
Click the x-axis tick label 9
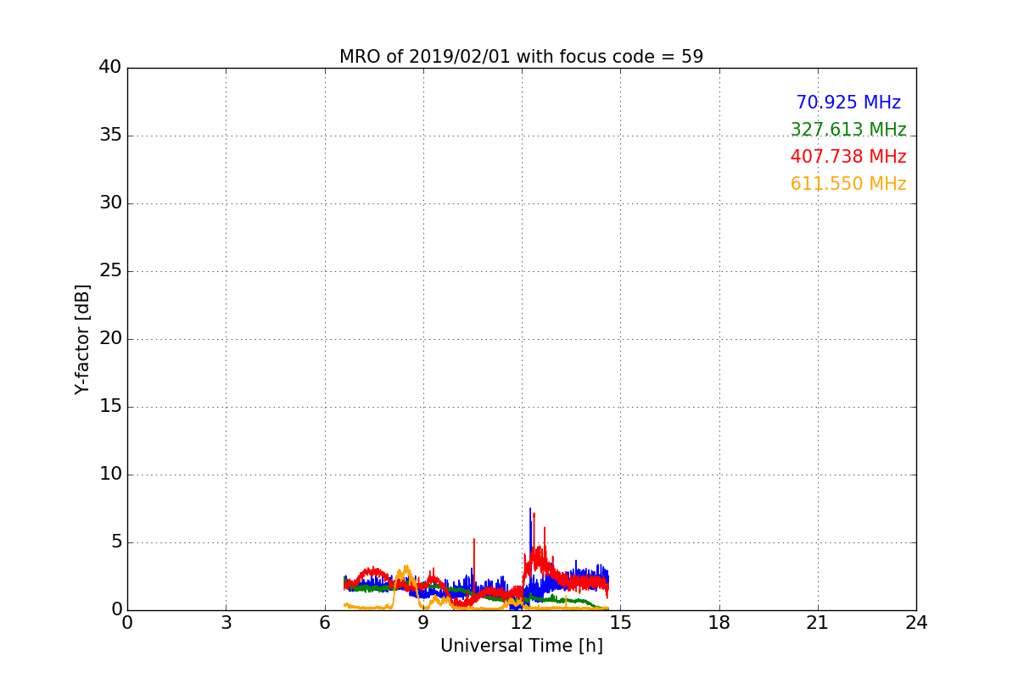pyautogui.click(x=423, y=623)
